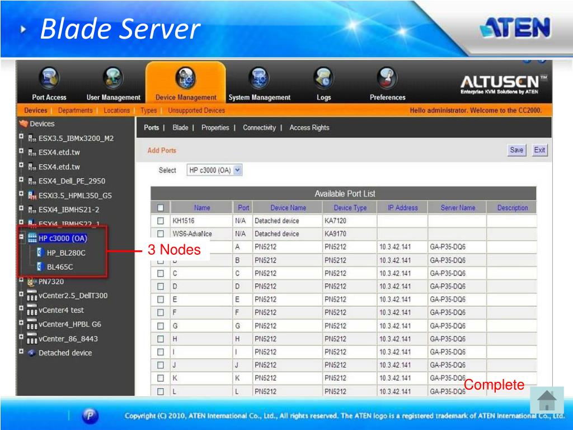Click the Exit button
Image resolution: width=573 pixels, height=430 pixels.
[539, 150]
